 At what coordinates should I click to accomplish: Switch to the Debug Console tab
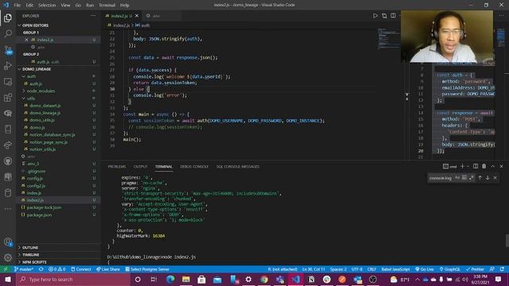click(194, 167)
